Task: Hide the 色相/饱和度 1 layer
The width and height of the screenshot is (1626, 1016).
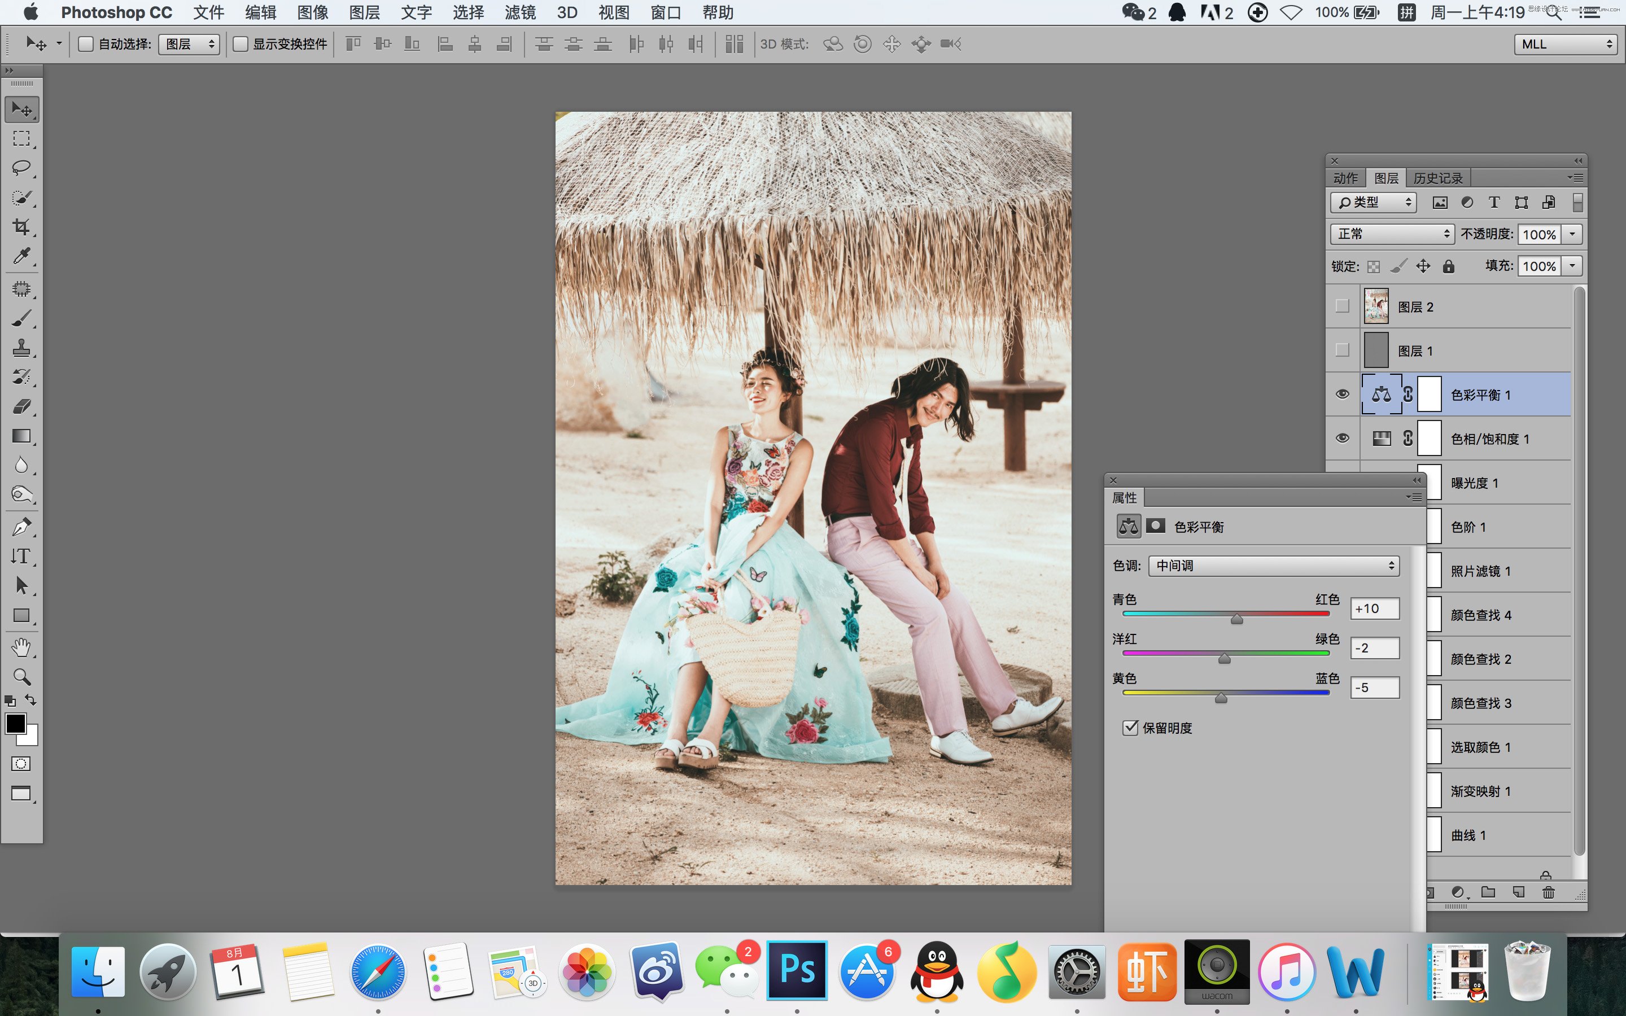Action: [x=1342, y=438]
